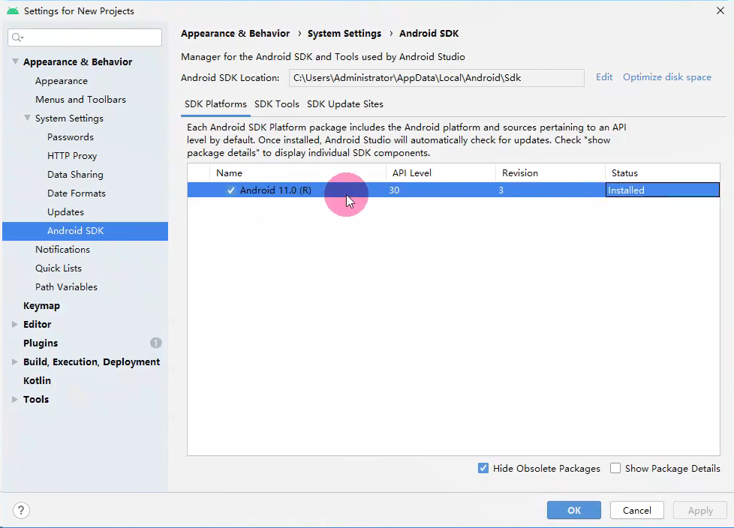Expand Build, Execution, Deployment section
This screenshot has width=734, height=528.
click(15, 361)
